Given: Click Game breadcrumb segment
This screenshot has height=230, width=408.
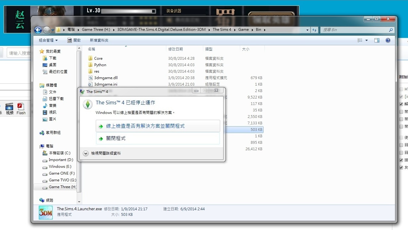Looking at the screenshot, I should pos(243,30).
